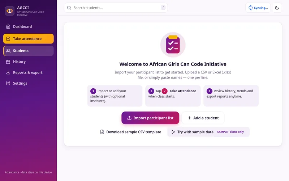
Task: Click the 'African Girls Can Code Initiative' sidebar subtitle
Action: pos(30,13)
